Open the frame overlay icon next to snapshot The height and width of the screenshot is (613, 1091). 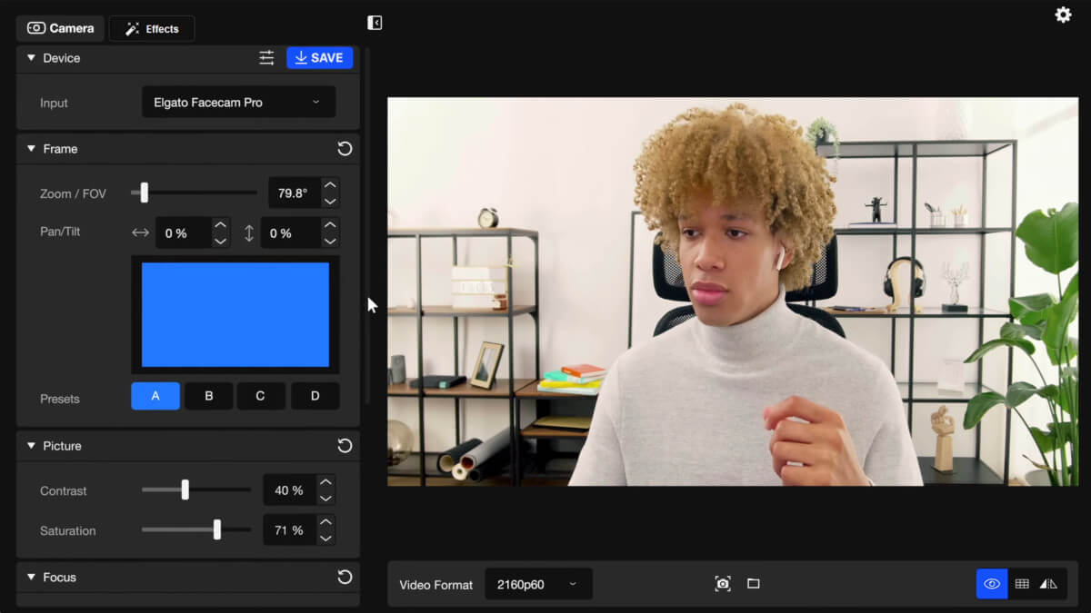(753, 584)
